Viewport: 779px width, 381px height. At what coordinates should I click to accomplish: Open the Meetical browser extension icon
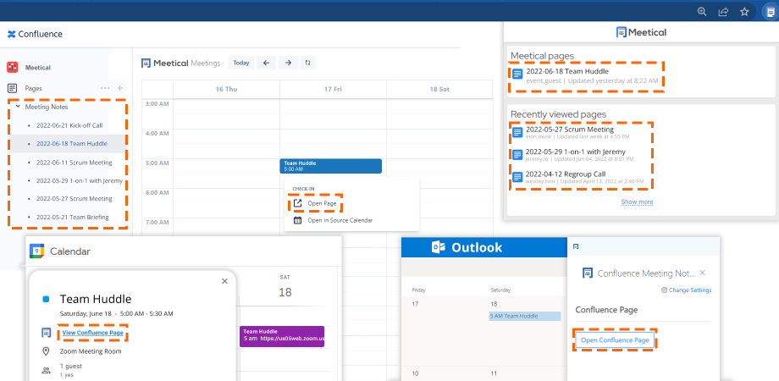tap(771, 12)
